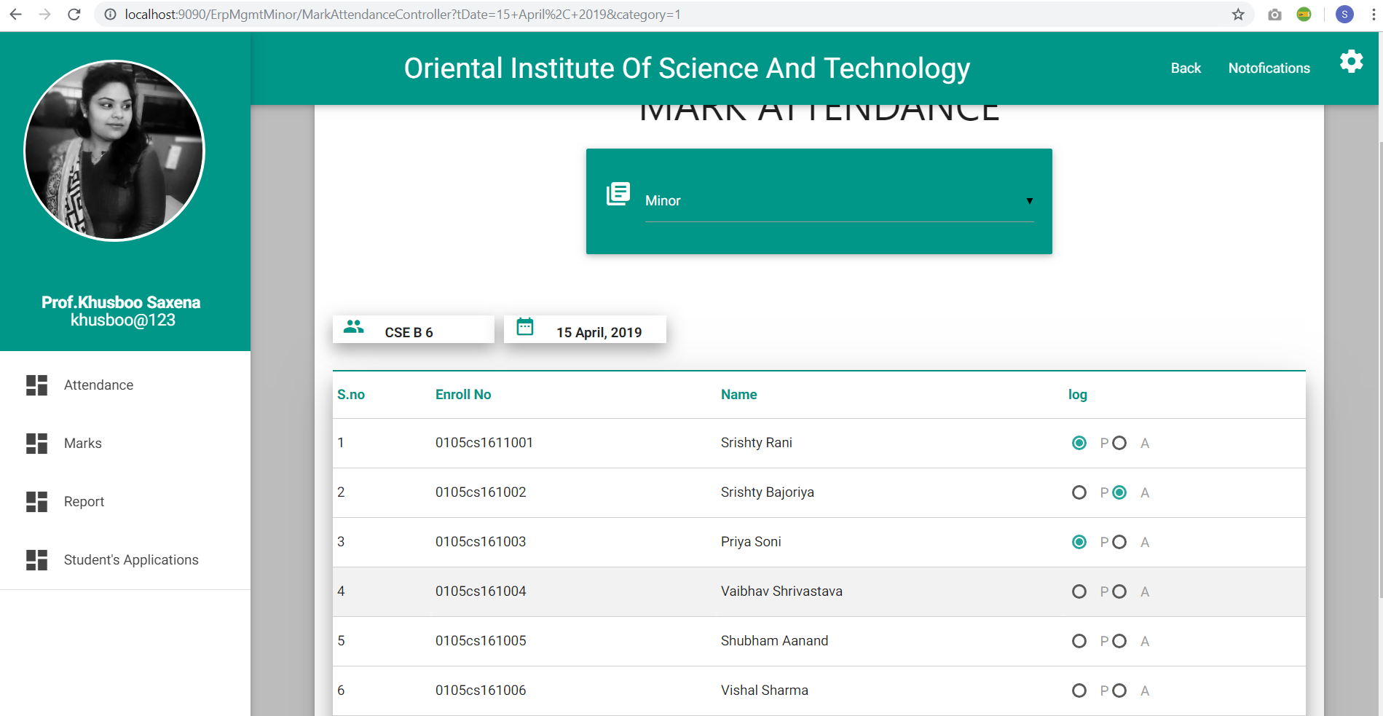The width and height of the screenshot is (1383, 716).
Task: Click the group icon beside CSE B 6
Action: (354, 326)
